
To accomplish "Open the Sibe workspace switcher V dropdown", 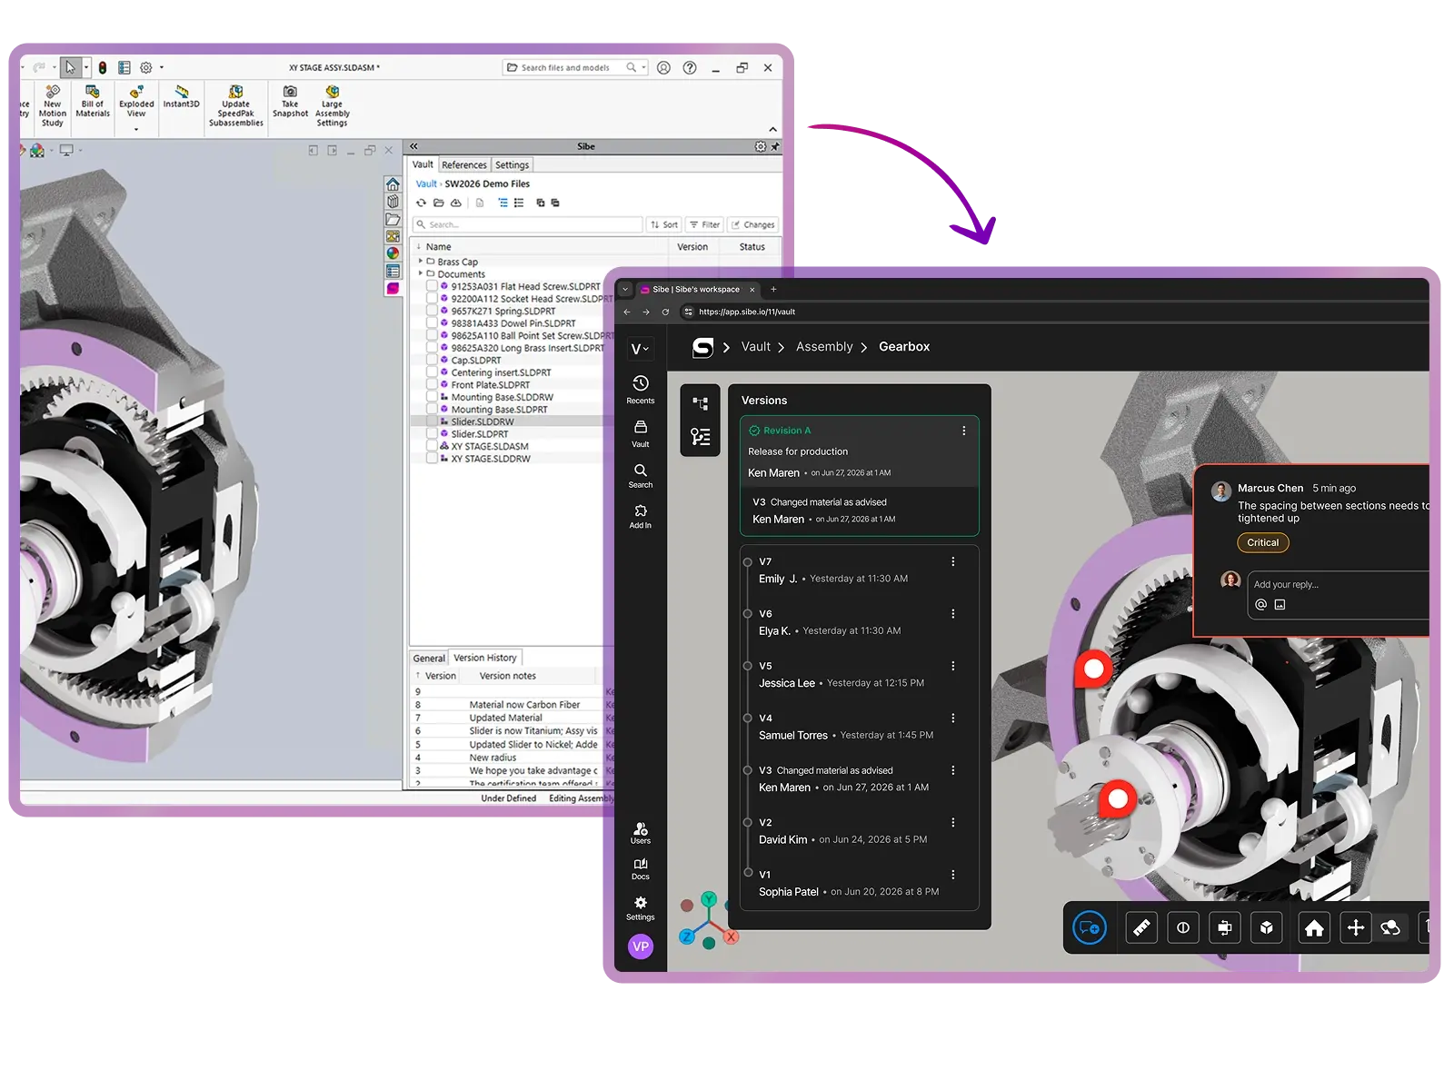I will (640, 349).
